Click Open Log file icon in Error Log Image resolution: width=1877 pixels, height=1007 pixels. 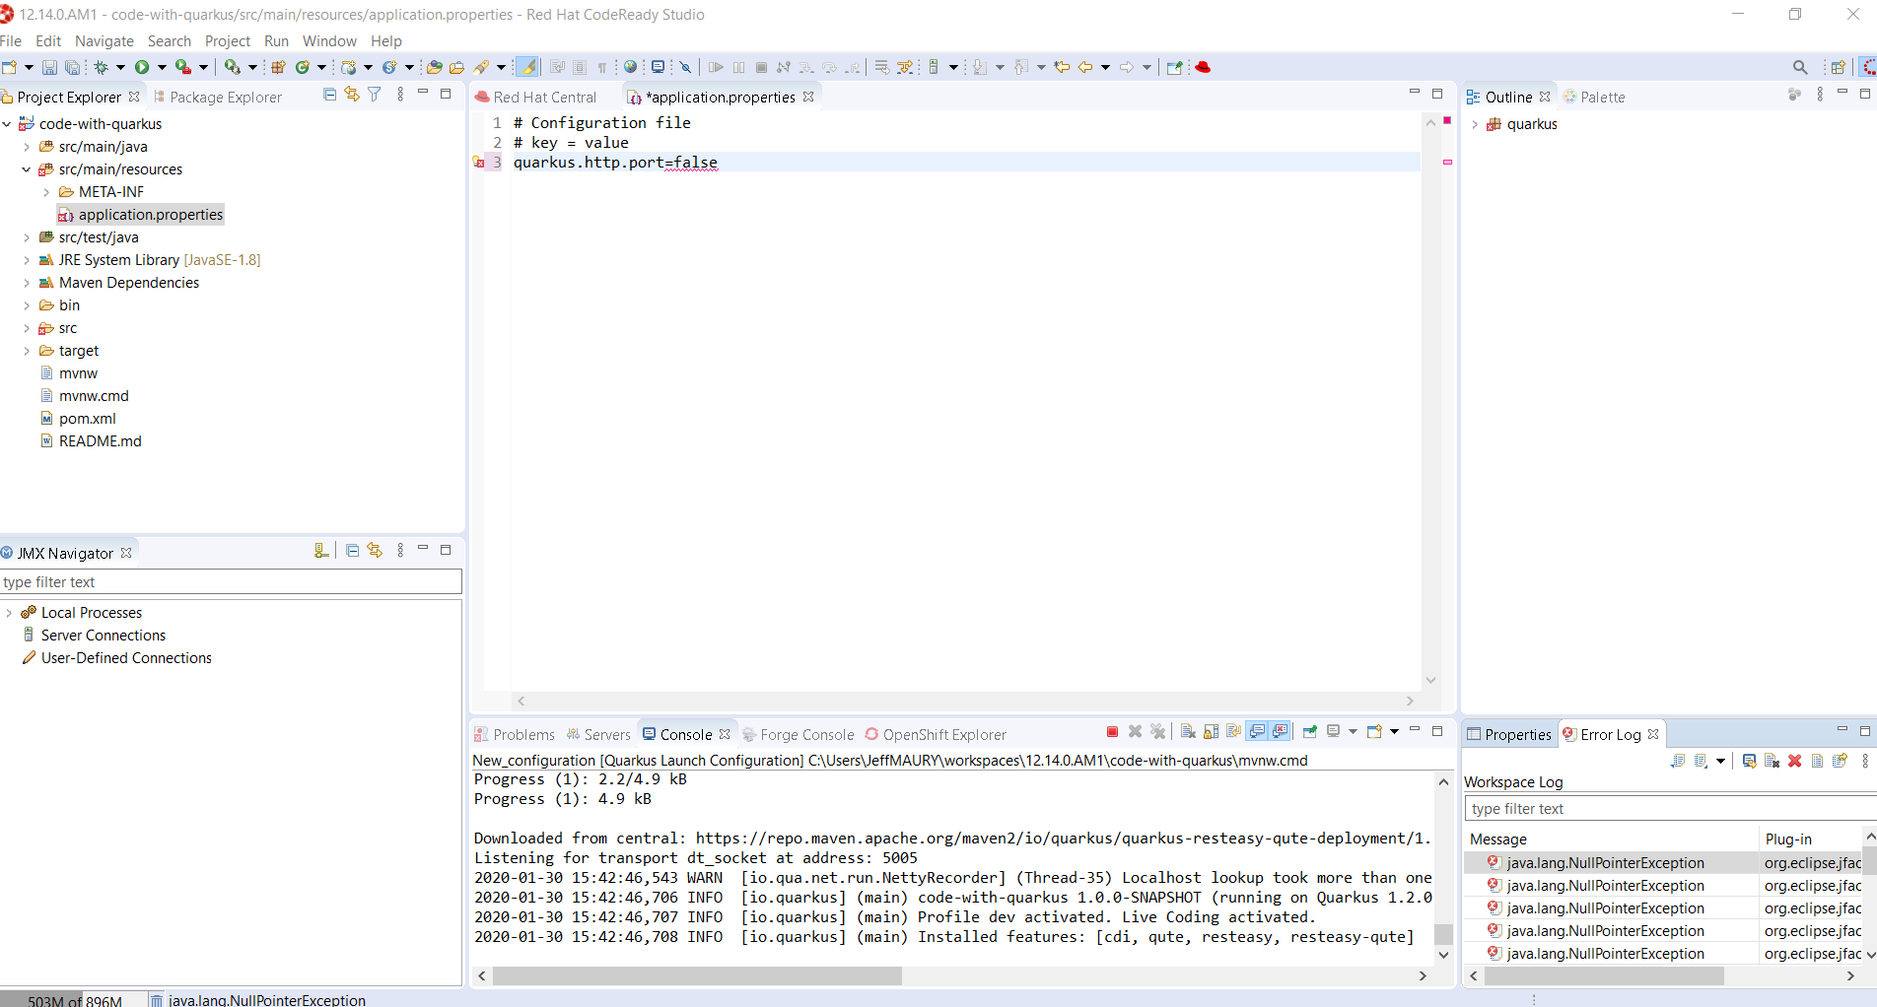point(1817,761)
